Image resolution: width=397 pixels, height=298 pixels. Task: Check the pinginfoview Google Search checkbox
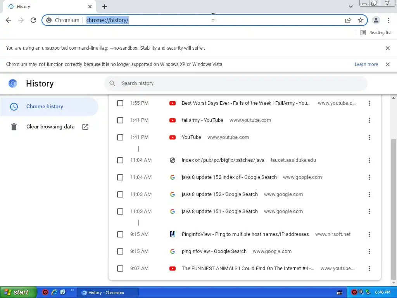tap(120, 251)
